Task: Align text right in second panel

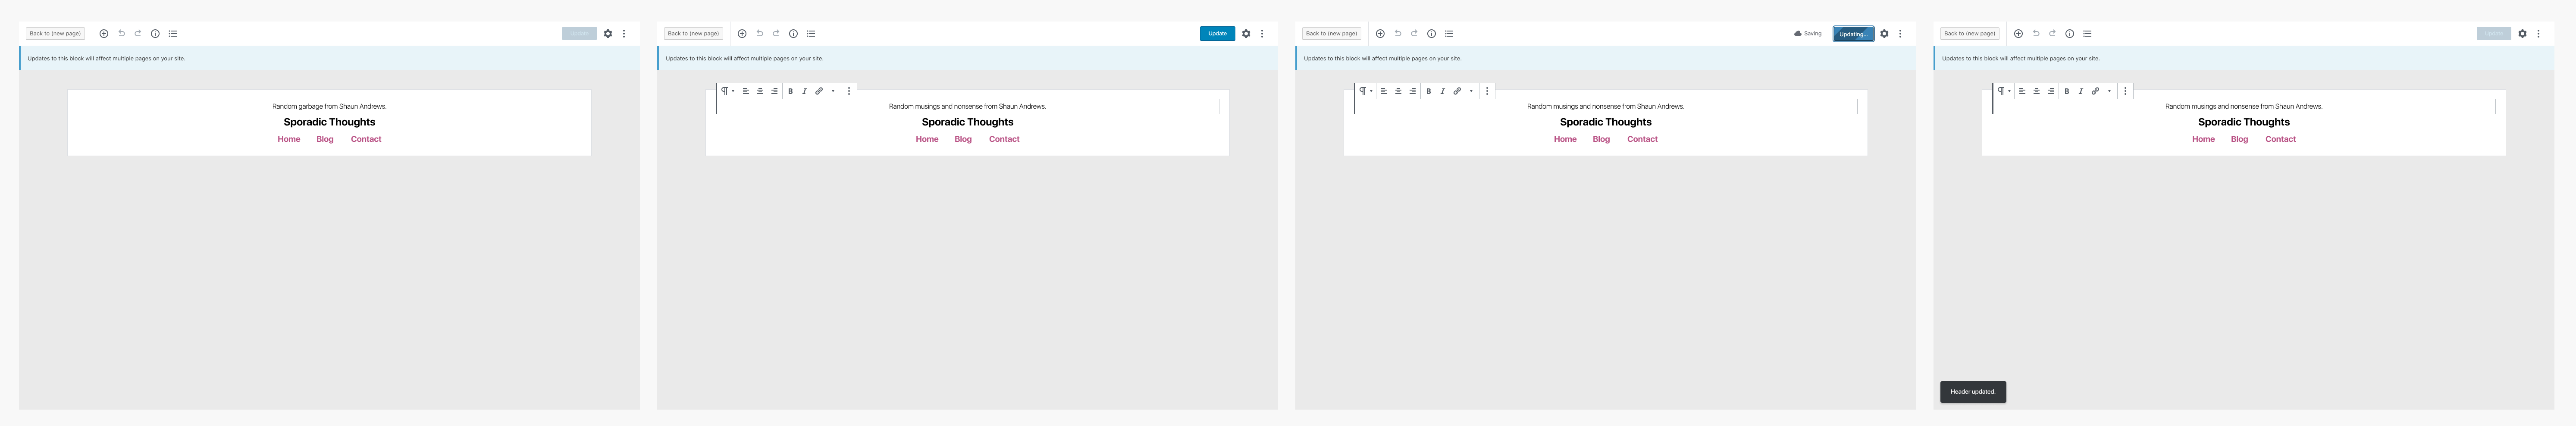Action: [x=774, y=91]
